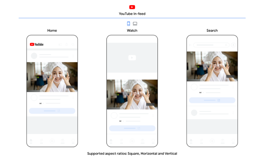The image size is (254, 161).
Task: Switch to mobile device preview
Action: point(128,23)
